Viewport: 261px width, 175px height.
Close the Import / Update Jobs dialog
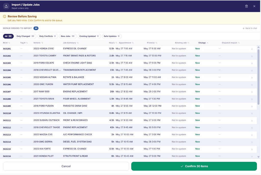pyautogui.click(x=254, y=6)
